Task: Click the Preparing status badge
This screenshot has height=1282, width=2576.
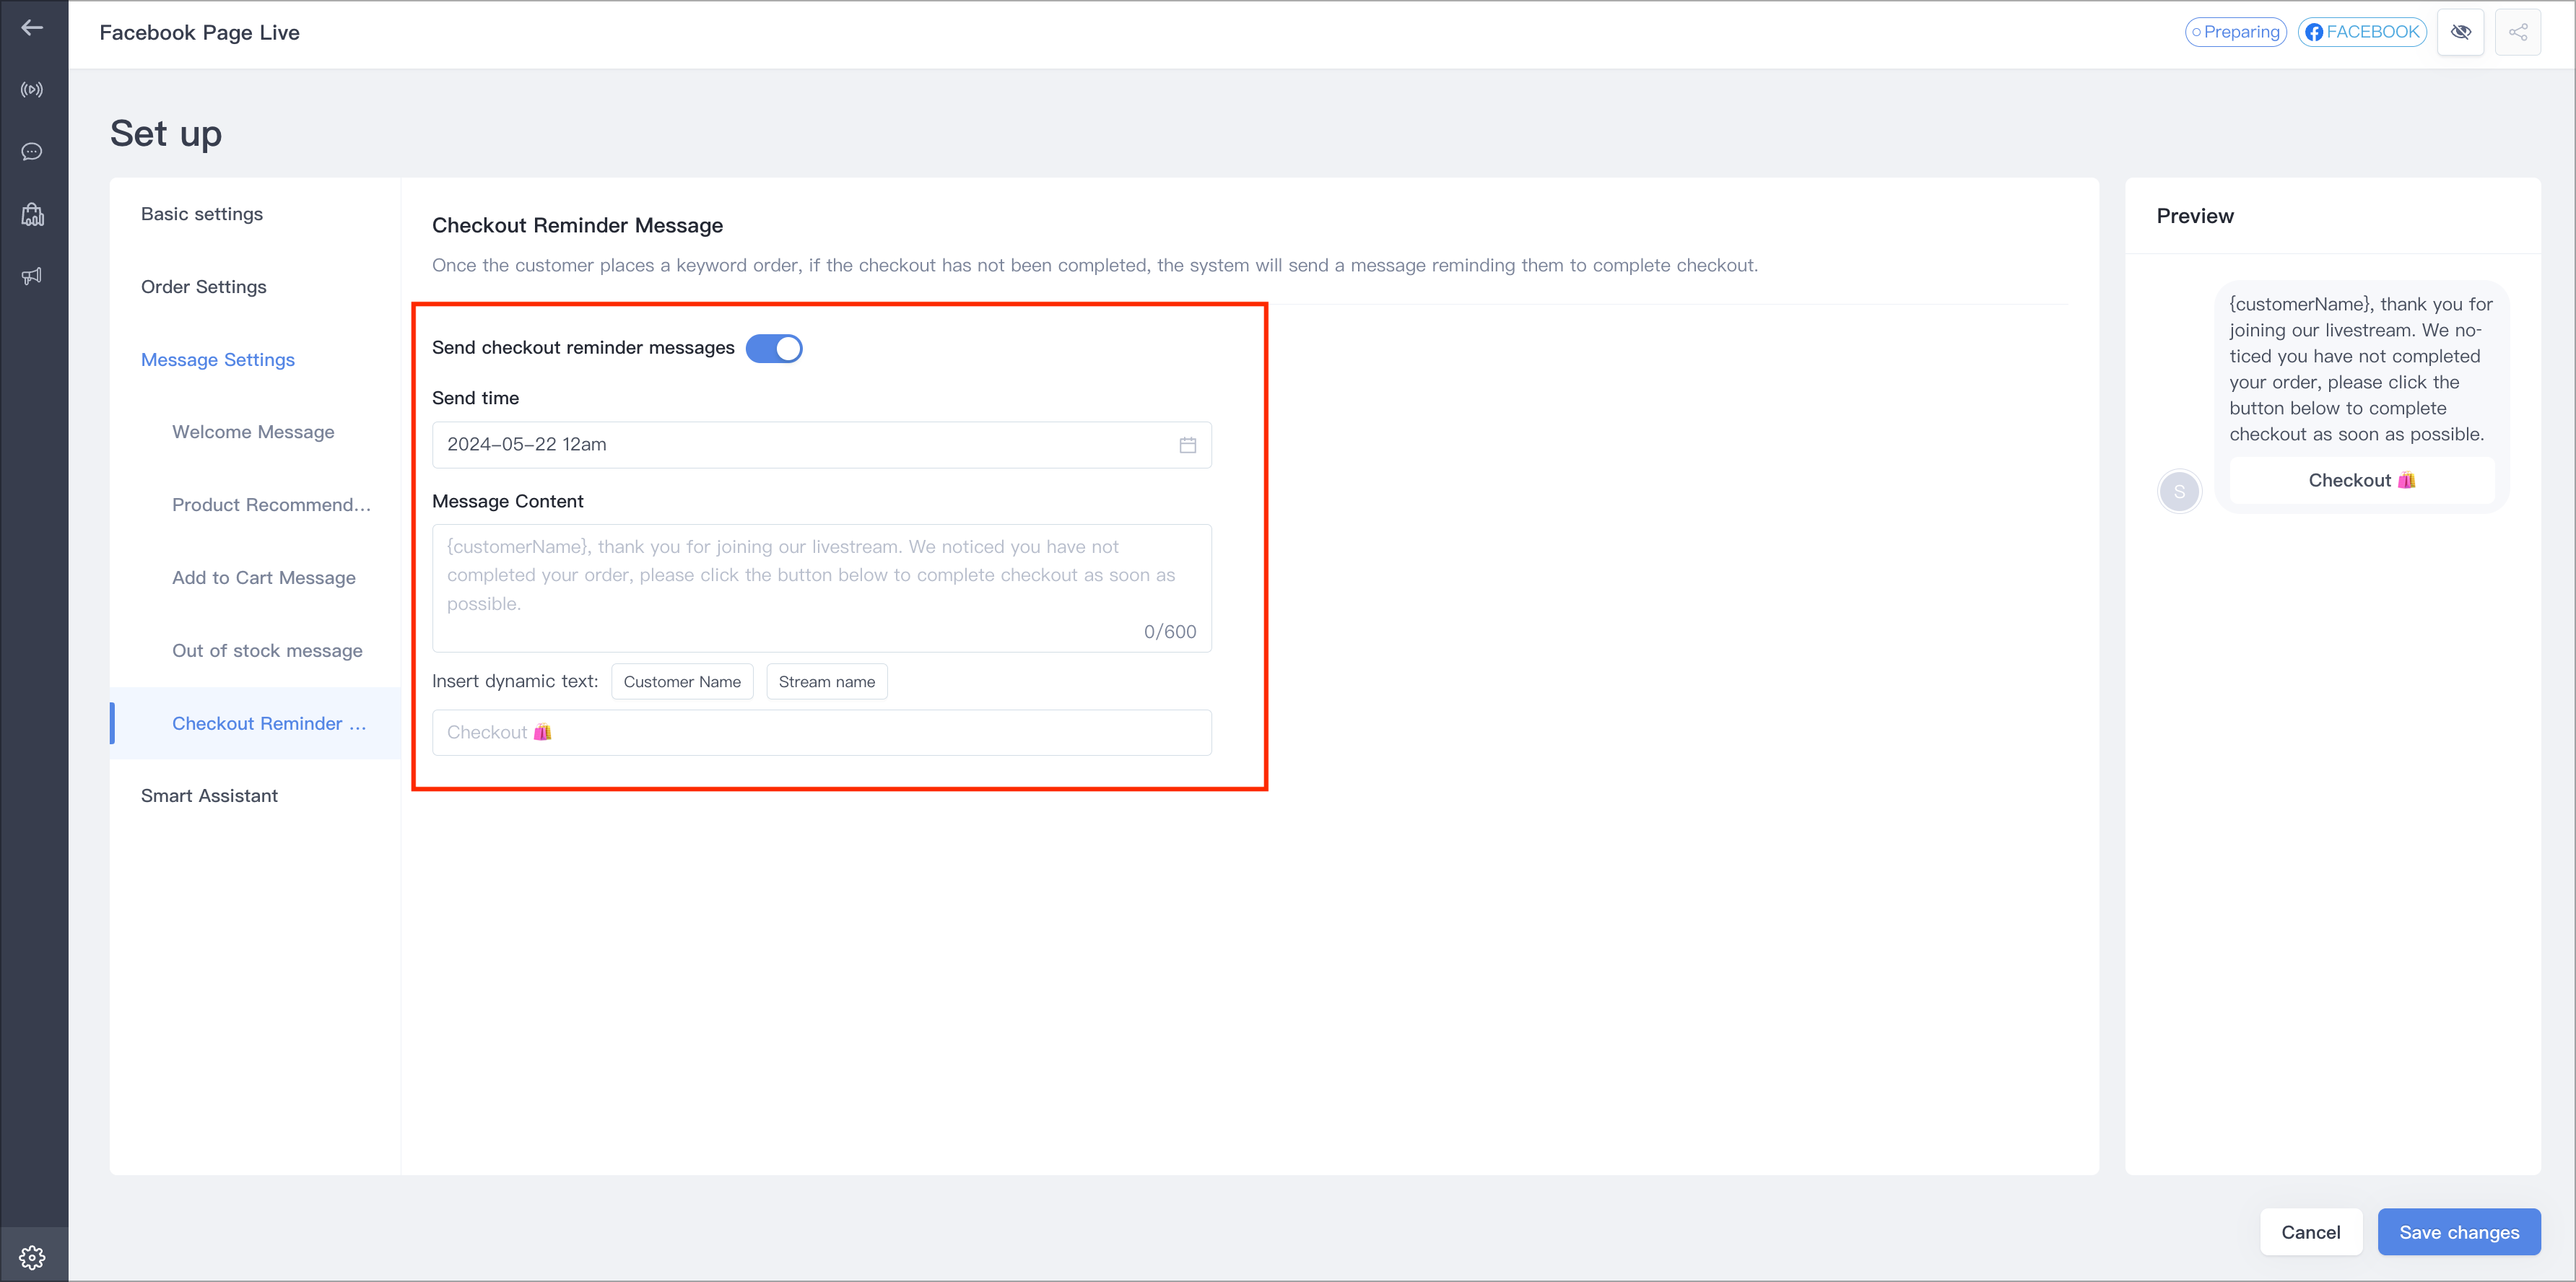Action: click(2236, 32)
